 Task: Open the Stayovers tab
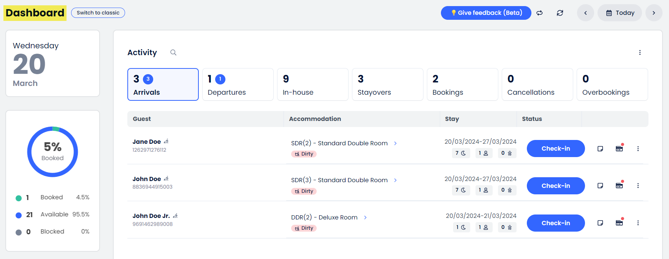388,84
